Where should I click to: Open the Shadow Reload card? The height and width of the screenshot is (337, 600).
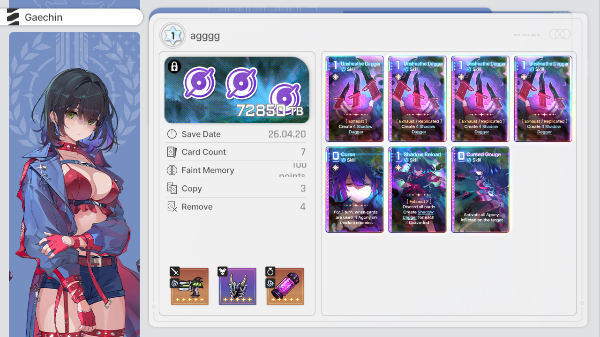(418, 190)
